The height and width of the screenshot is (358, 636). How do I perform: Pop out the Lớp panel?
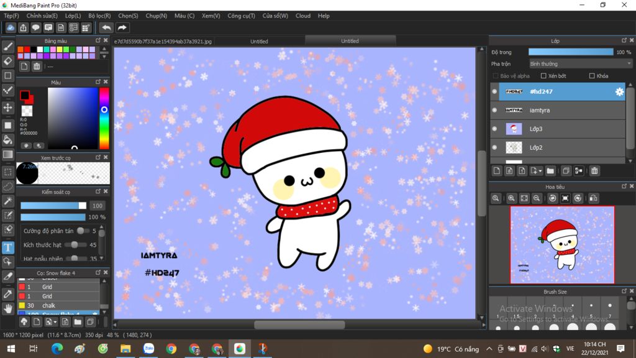pyautogui.click(x=624, y=40)
